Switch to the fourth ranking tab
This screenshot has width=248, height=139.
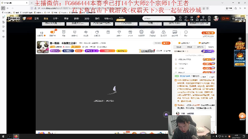(x=211, y=47)
